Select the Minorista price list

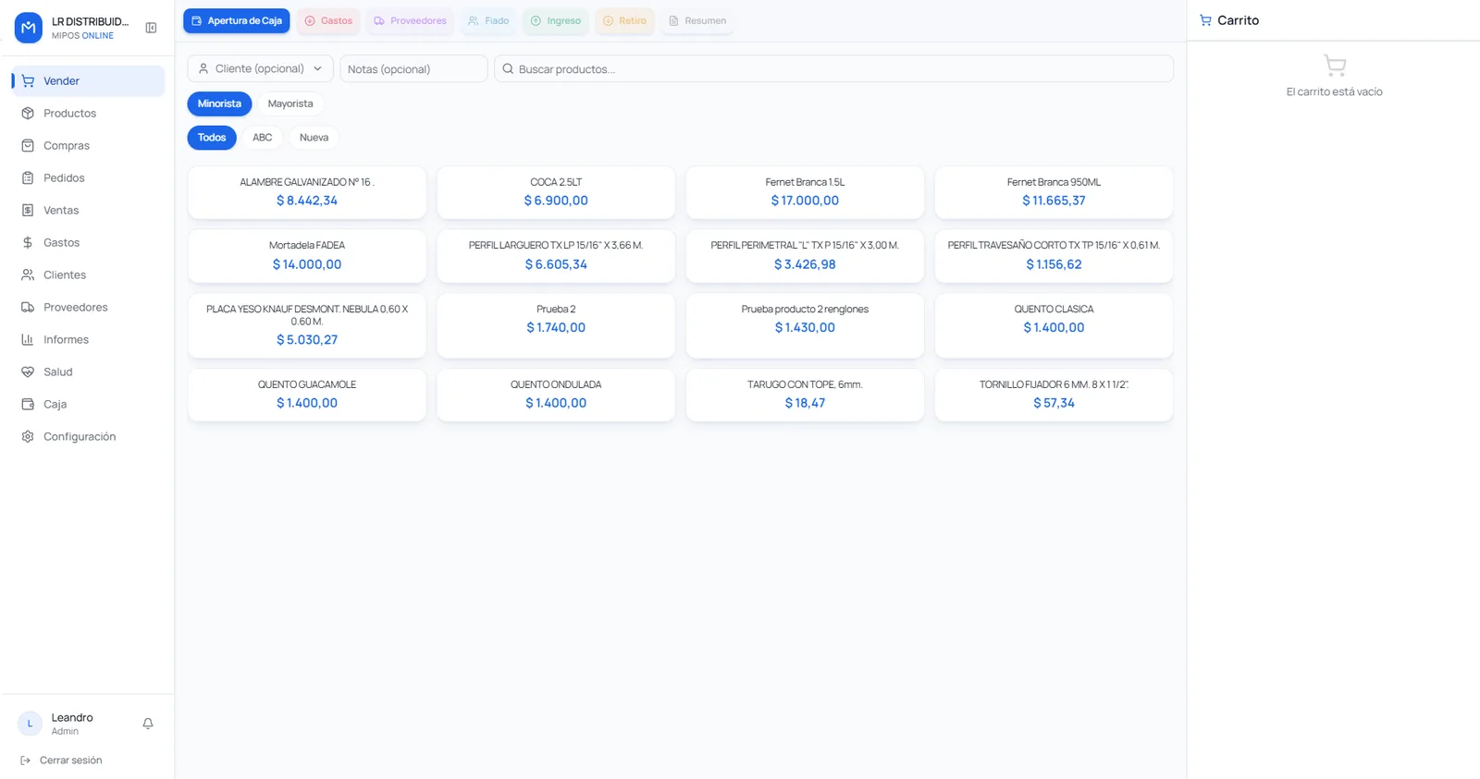coord(219,103)
